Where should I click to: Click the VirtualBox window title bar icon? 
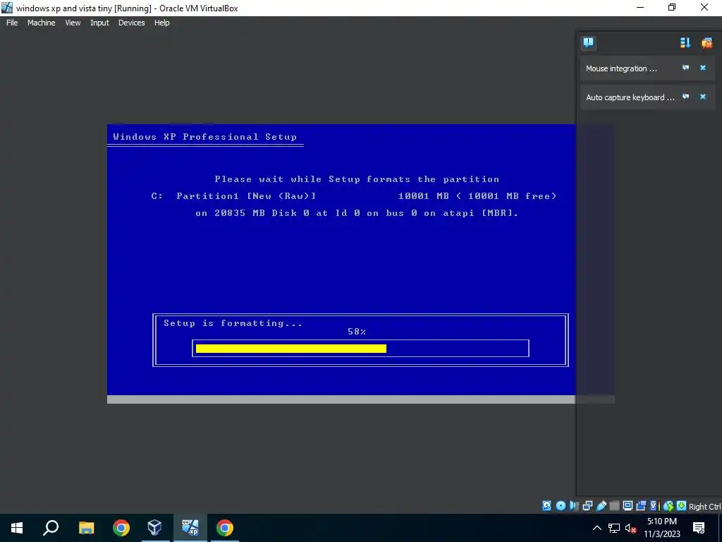click(7, 7)
